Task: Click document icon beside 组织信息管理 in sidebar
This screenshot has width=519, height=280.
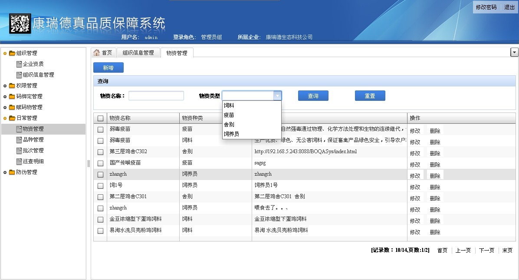Action: point(19,75)
